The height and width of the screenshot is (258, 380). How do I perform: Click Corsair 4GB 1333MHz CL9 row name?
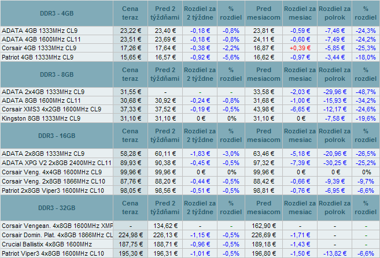39,48
